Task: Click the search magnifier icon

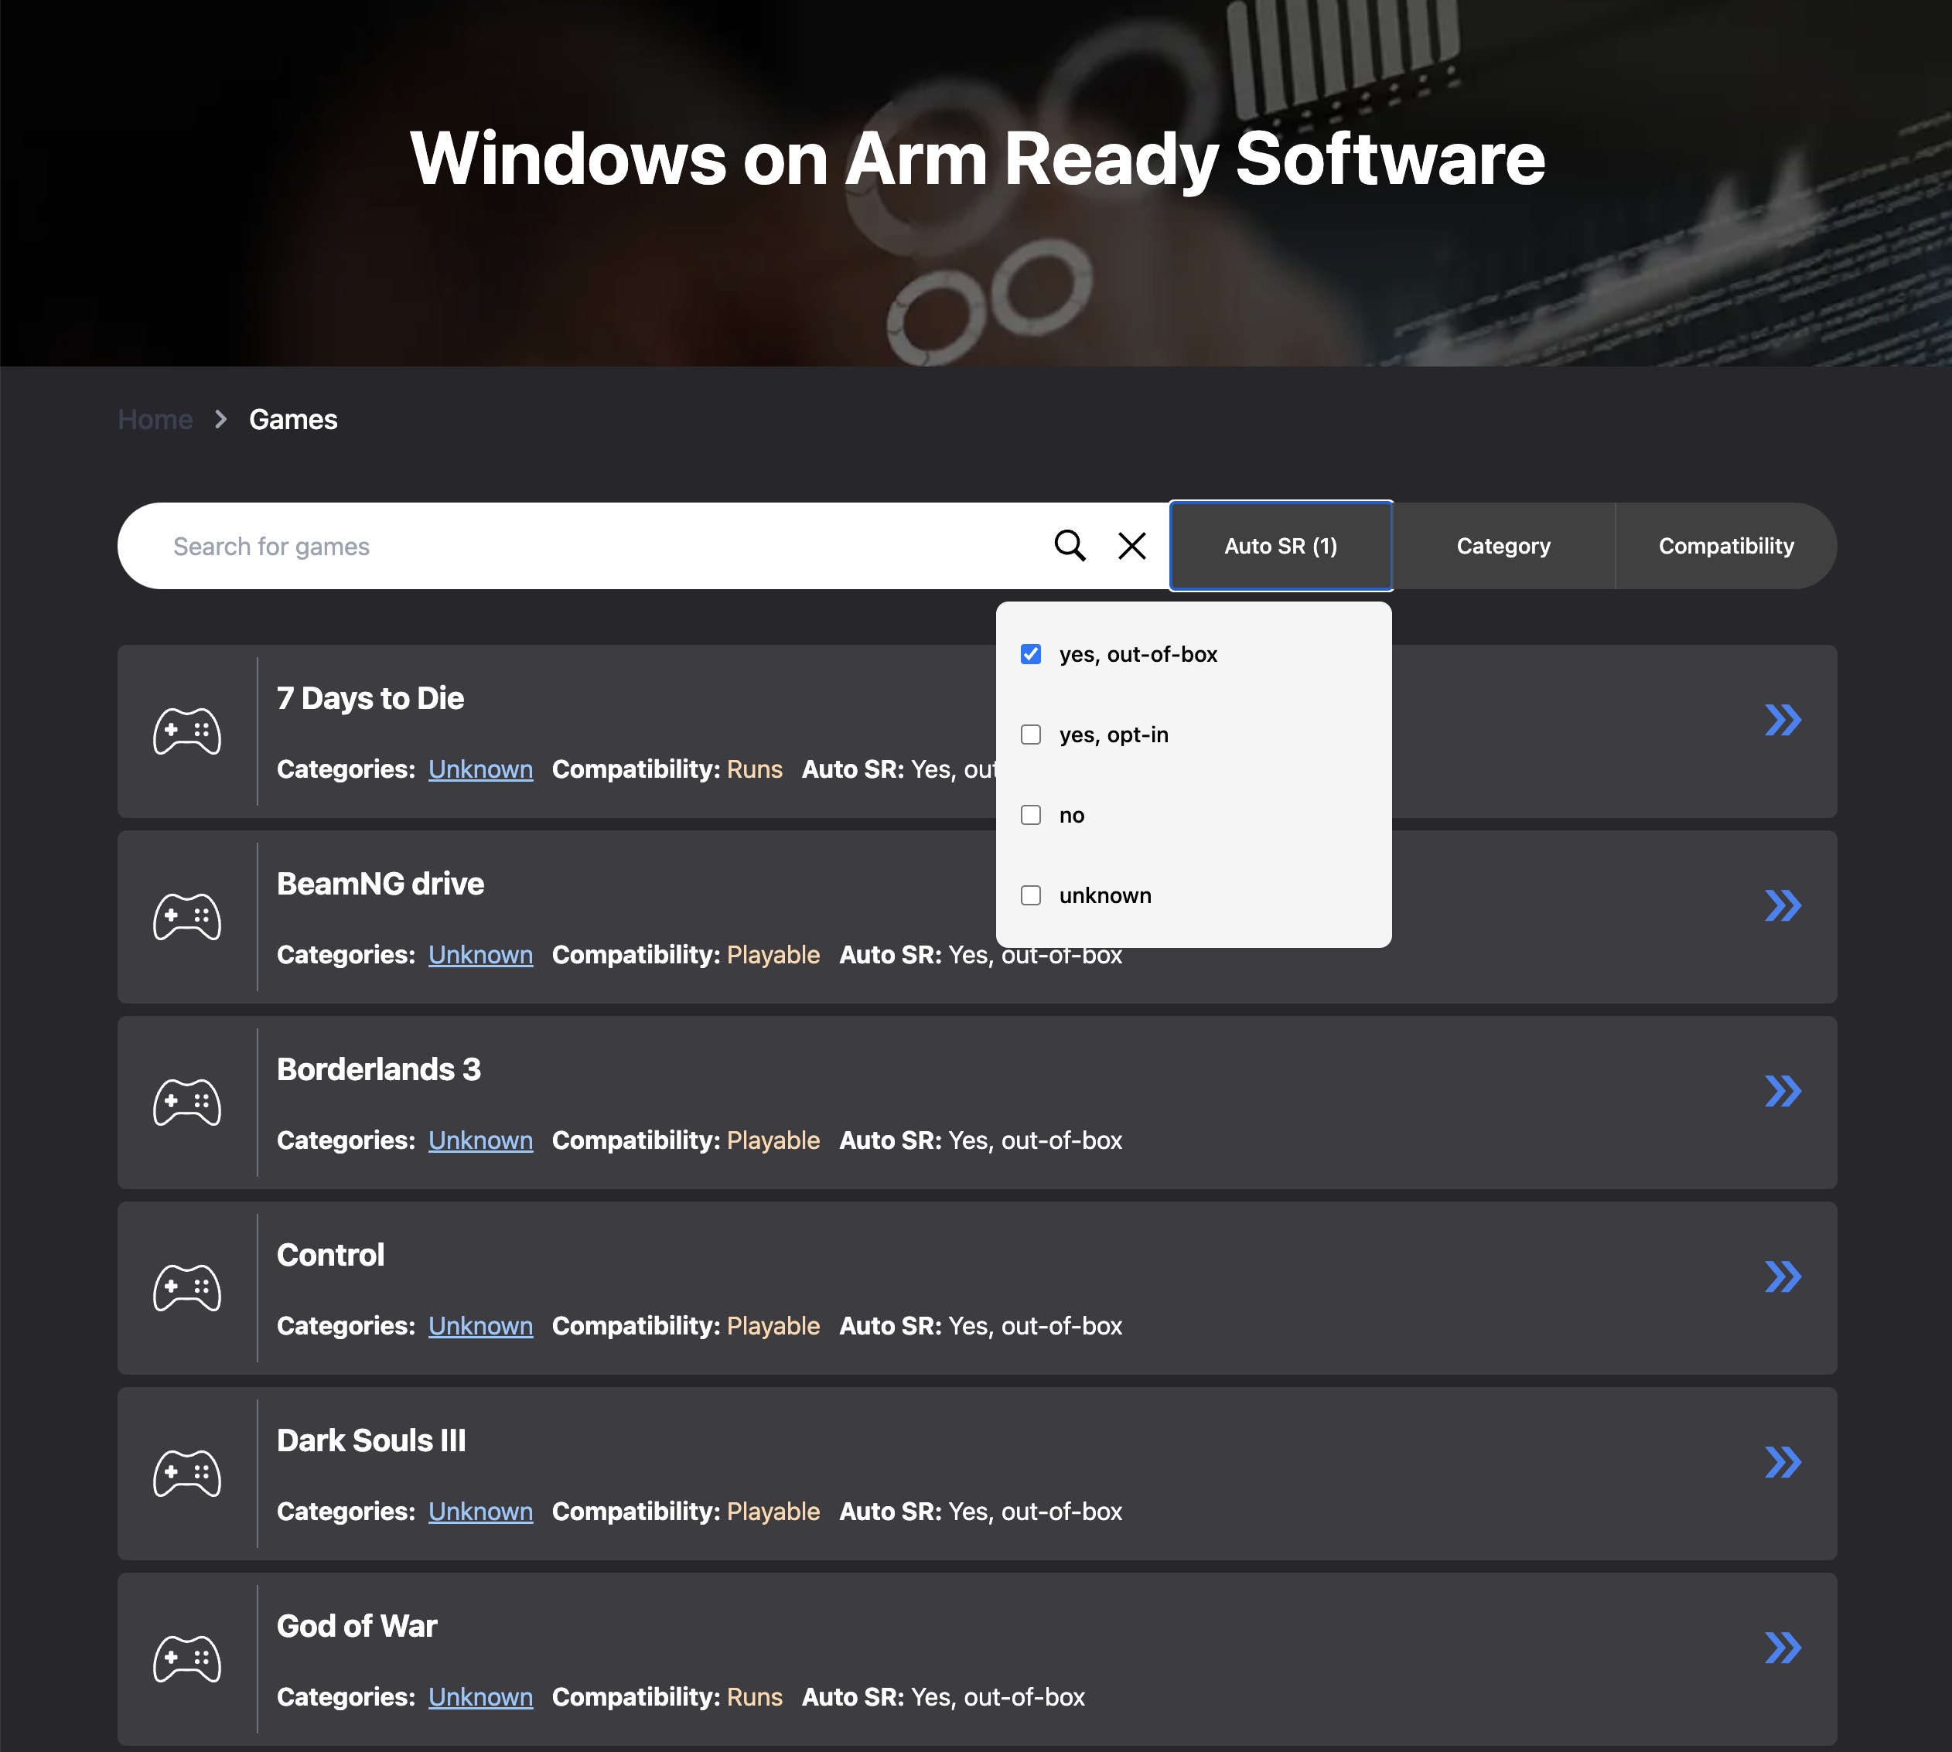Action: [1069, 546]
